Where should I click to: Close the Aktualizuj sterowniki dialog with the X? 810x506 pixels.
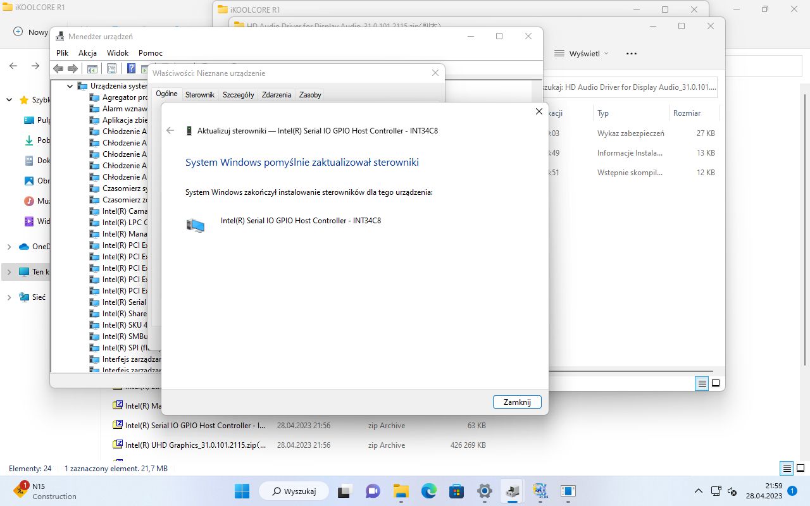click(539, 111)
